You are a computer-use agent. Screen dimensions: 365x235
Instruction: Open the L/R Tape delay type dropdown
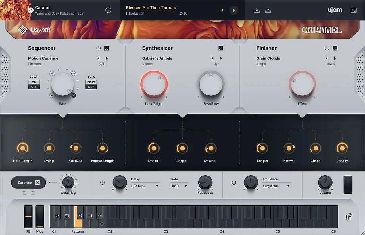tap(145, 186)
